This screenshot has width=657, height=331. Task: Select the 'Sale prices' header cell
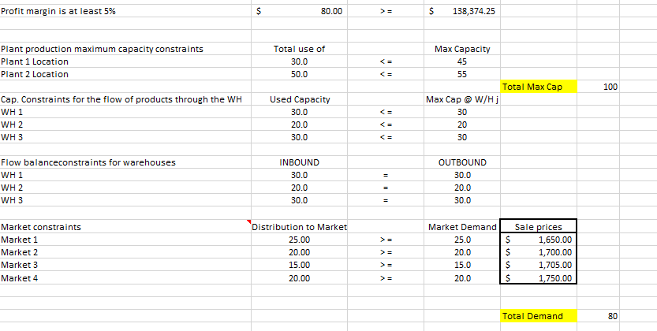click(x=539, y=227)
